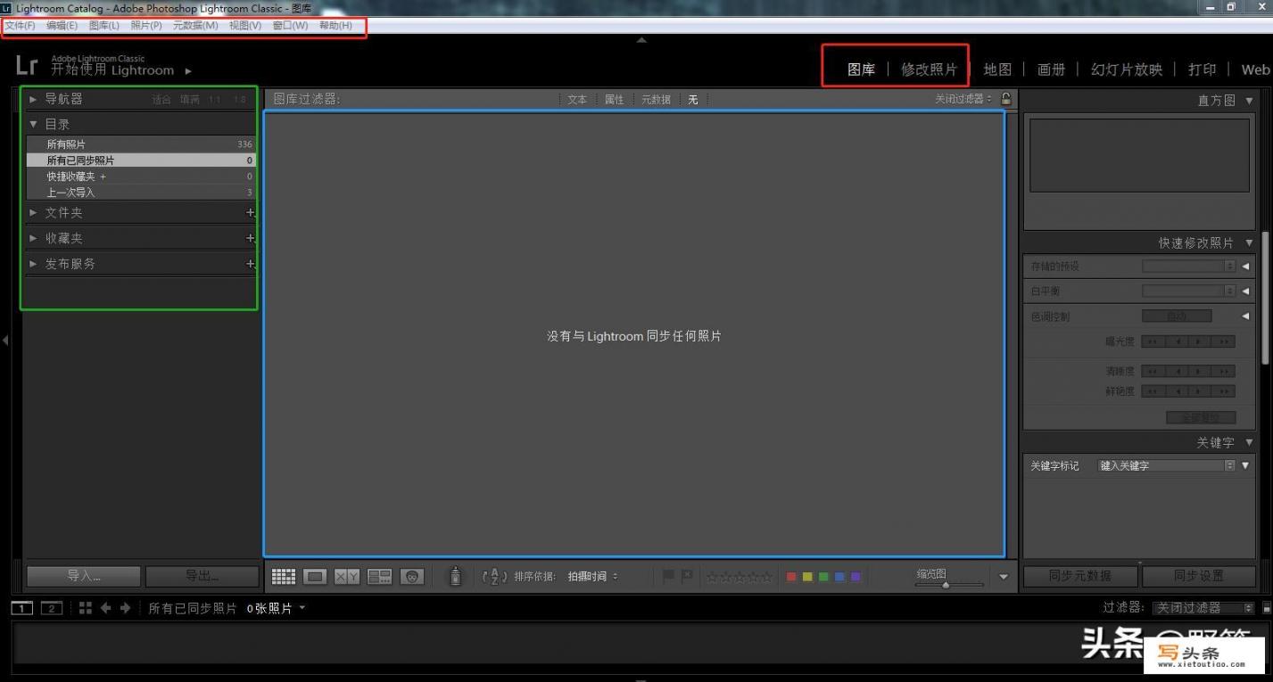Apply the green color label

(x=823, y=577)
